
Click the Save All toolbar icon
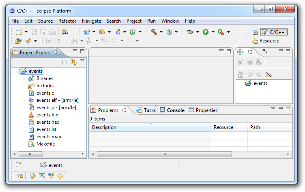coord(43,32)
